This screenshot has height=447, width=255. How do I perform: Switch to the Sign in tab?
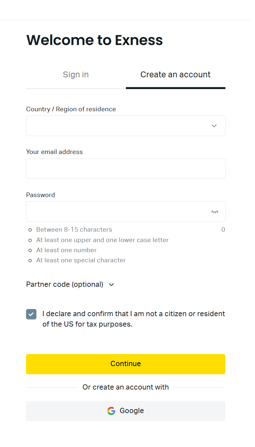coord(76,75)
